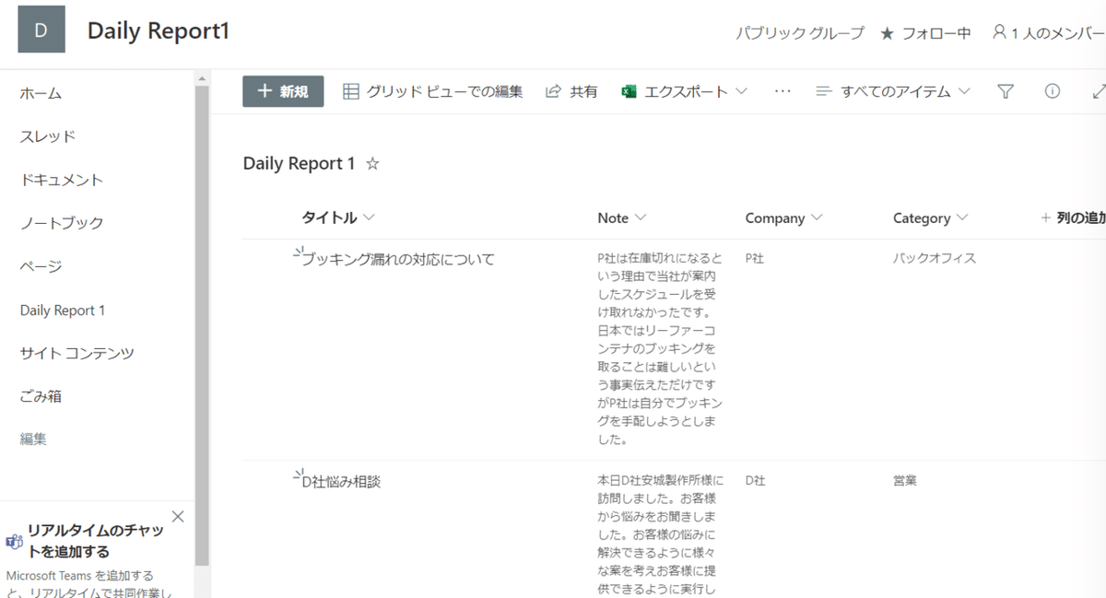Open members via the person icon
The image size is (1106, 598).
[1000, 31]
